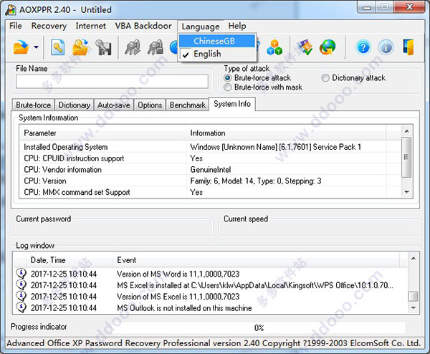Switch to the Auto-save tab

pos(114,105)
